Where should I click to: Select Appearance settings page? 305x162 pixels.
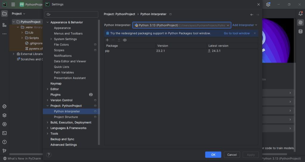click(x=62, y=28)
